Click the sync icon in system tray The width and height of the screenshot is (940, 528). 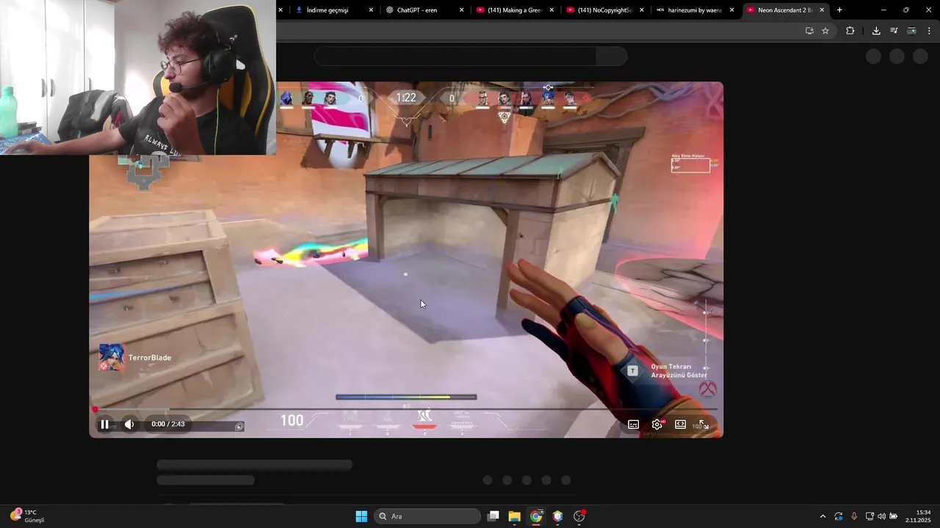pyautogui.click(x=839, y=516)
